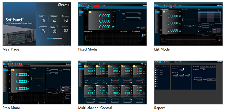Click blue home icon in Fixed Mode toolbar
This screenshot has height=112, width=226.
[79, 5]
